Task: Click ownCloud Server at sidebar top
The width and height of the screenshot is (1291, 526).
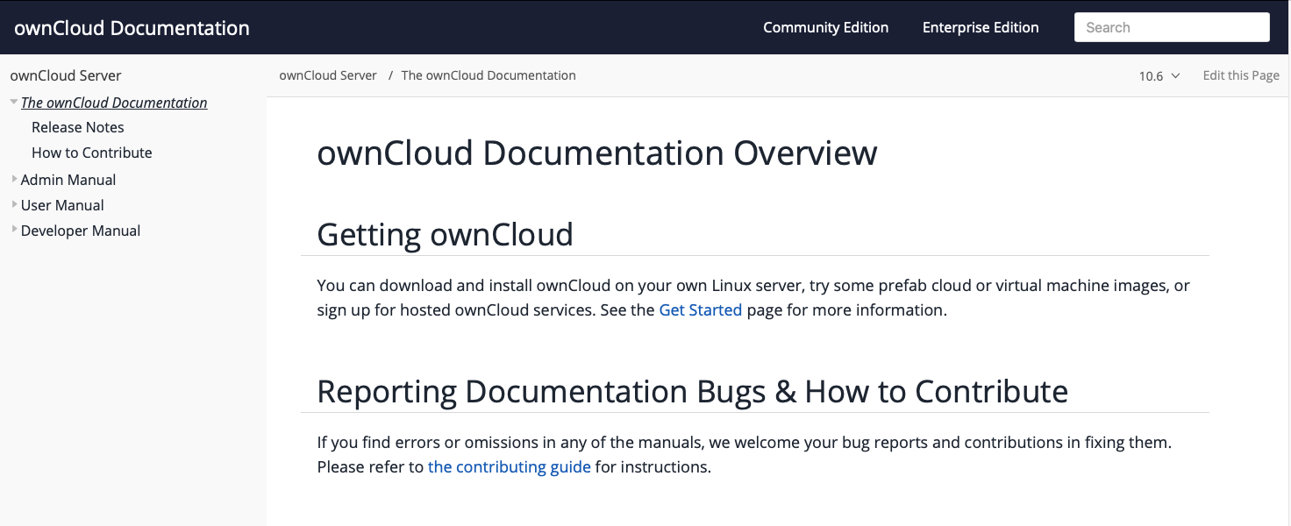Action: click(x=66, y=75)
